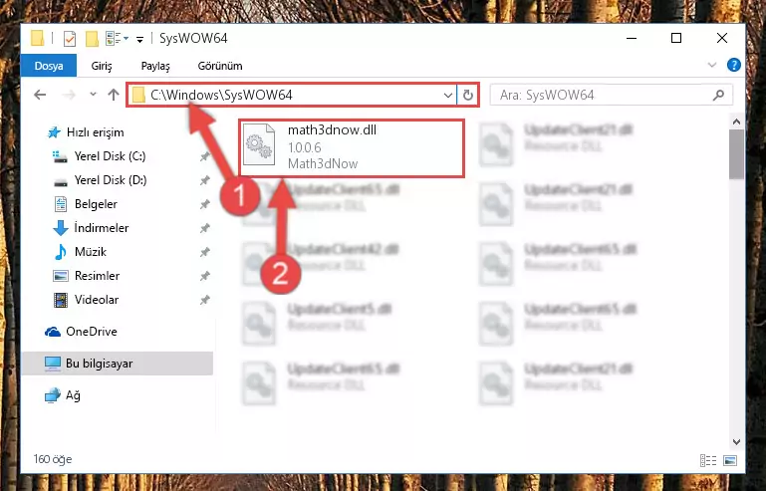The width and height of the screenshot is (766, 491).
Task: Click pin icon next to Müzik
Action: 204,252
